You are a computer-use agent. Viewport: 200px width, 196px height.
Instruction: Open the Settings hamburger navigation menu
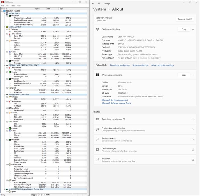pos(99,3)
